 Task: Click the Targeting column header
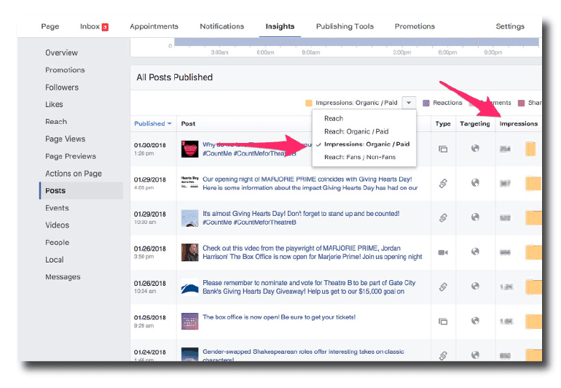pyautogui.click(x=475, y=123)
